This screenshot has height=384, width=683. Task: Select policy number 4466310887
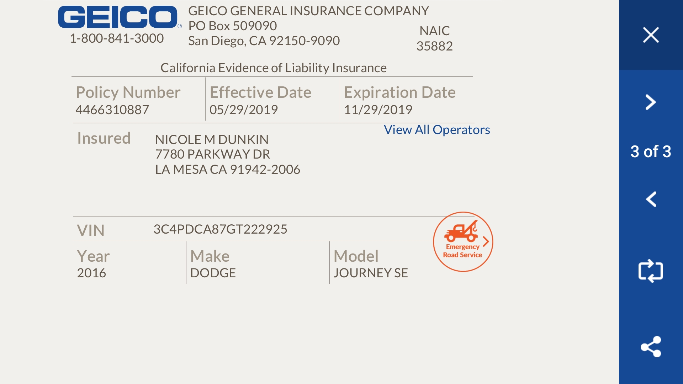(x=112, y=110)
